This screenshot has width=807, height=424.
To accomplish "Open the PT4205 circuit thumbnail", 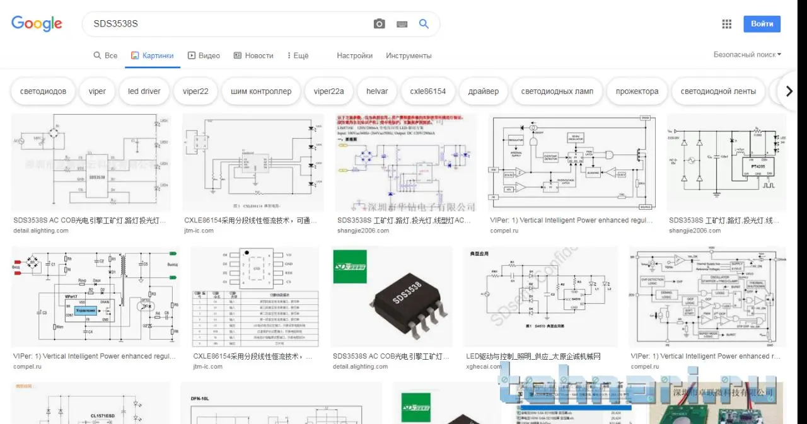I will 726,163.
